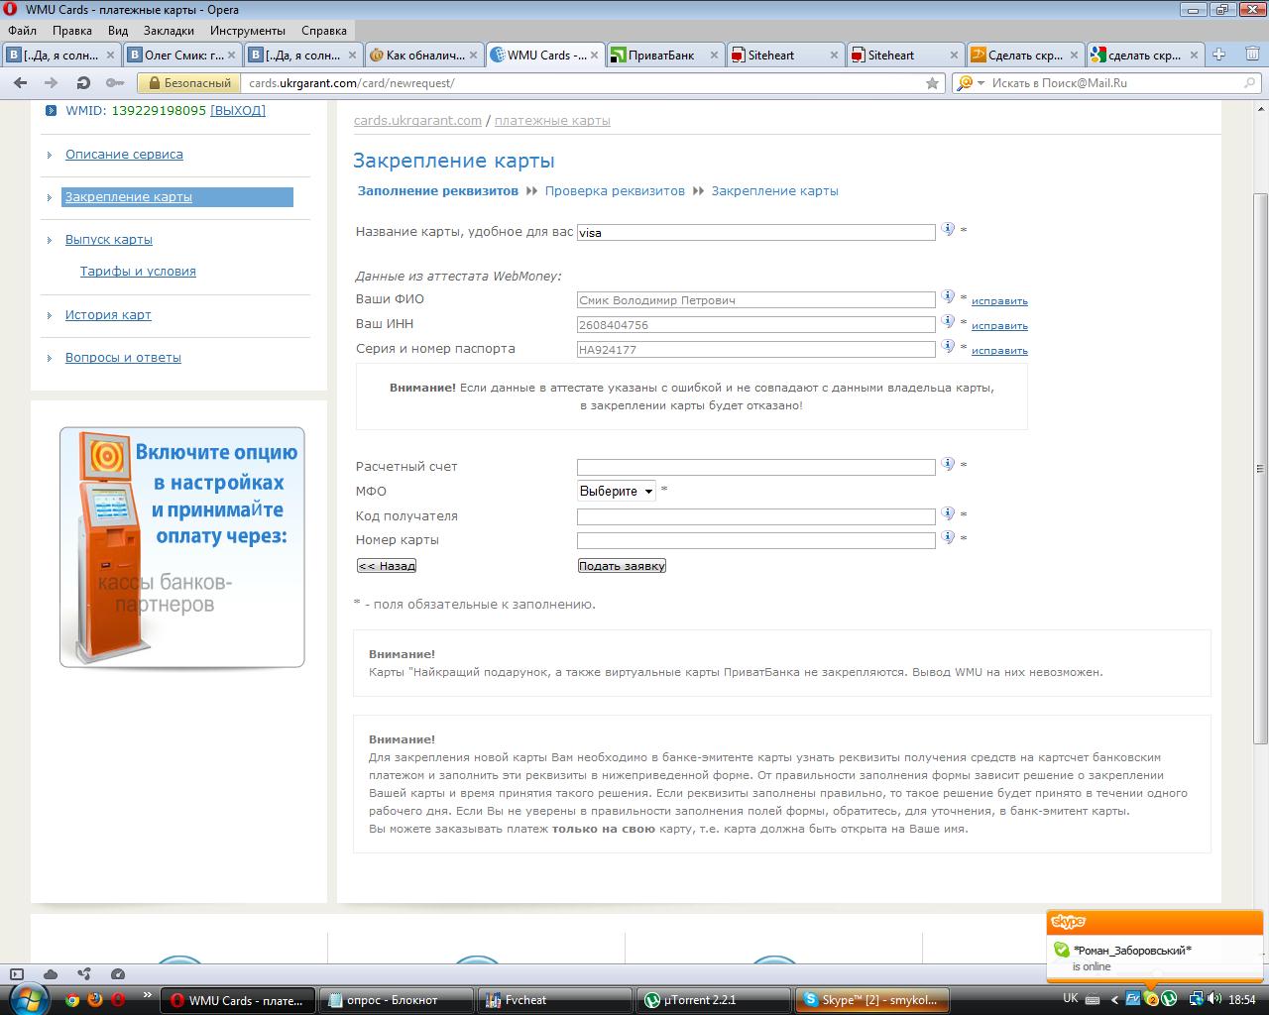
Task: Click исправить link next to Ваши ФИО
Action: (999, 300)
